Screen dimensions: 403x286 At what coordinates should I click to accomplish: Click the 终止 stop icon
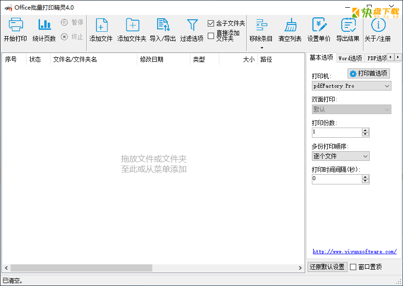(64, 37)
